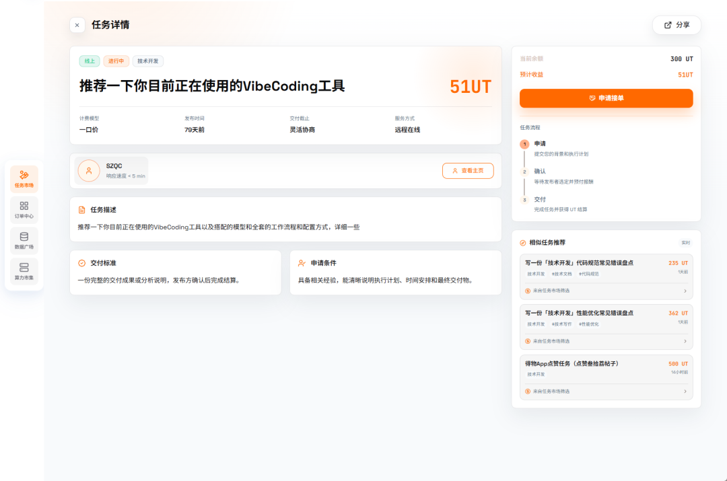The width and height of the screenshot is (727, 481).
Task: Open the 性能优化常见错误盘点 task card
Action: (x=606, y=327)
